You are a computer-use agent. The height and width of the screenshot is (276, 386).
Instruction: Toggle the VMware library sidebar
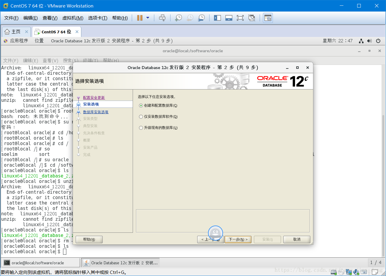(217, 18)
